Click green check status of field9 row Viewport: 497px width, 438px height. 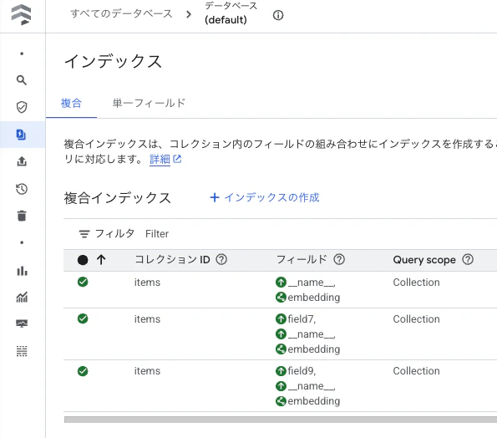[x=83, y=371]
